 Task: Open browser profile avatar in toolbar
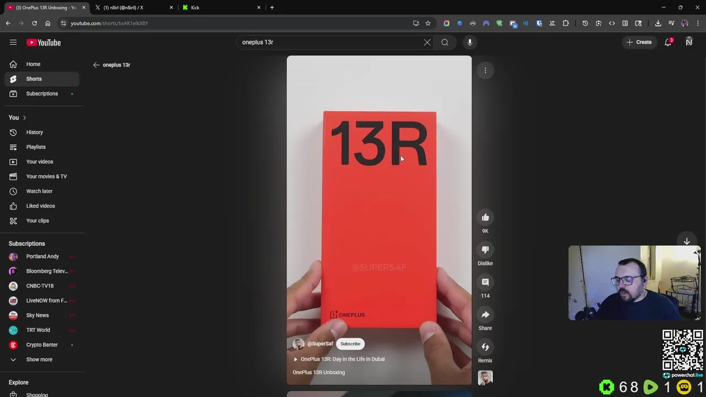tap(684, 23)
